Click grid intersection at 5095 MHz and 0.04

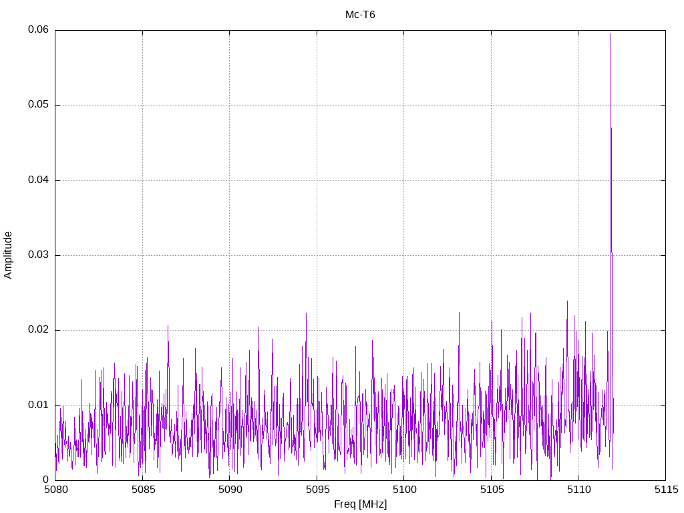coord(317,180)
